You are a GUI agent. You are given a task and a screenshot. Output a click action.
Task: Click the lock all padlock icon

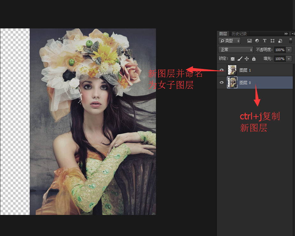[254, 59]
